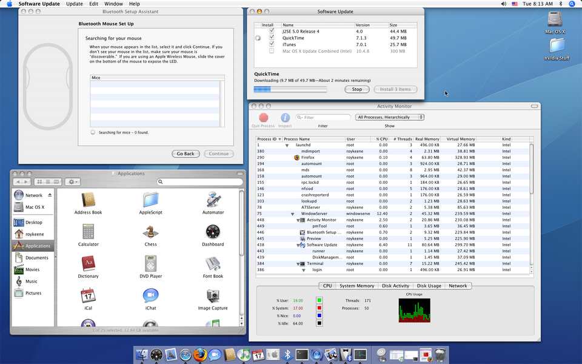Uncheck J2SE 5.0 Release 4 install checkbox
Image resolution: width=582 pixels, height=364 pixels.
pyautogui.click(x=272, y=31)
